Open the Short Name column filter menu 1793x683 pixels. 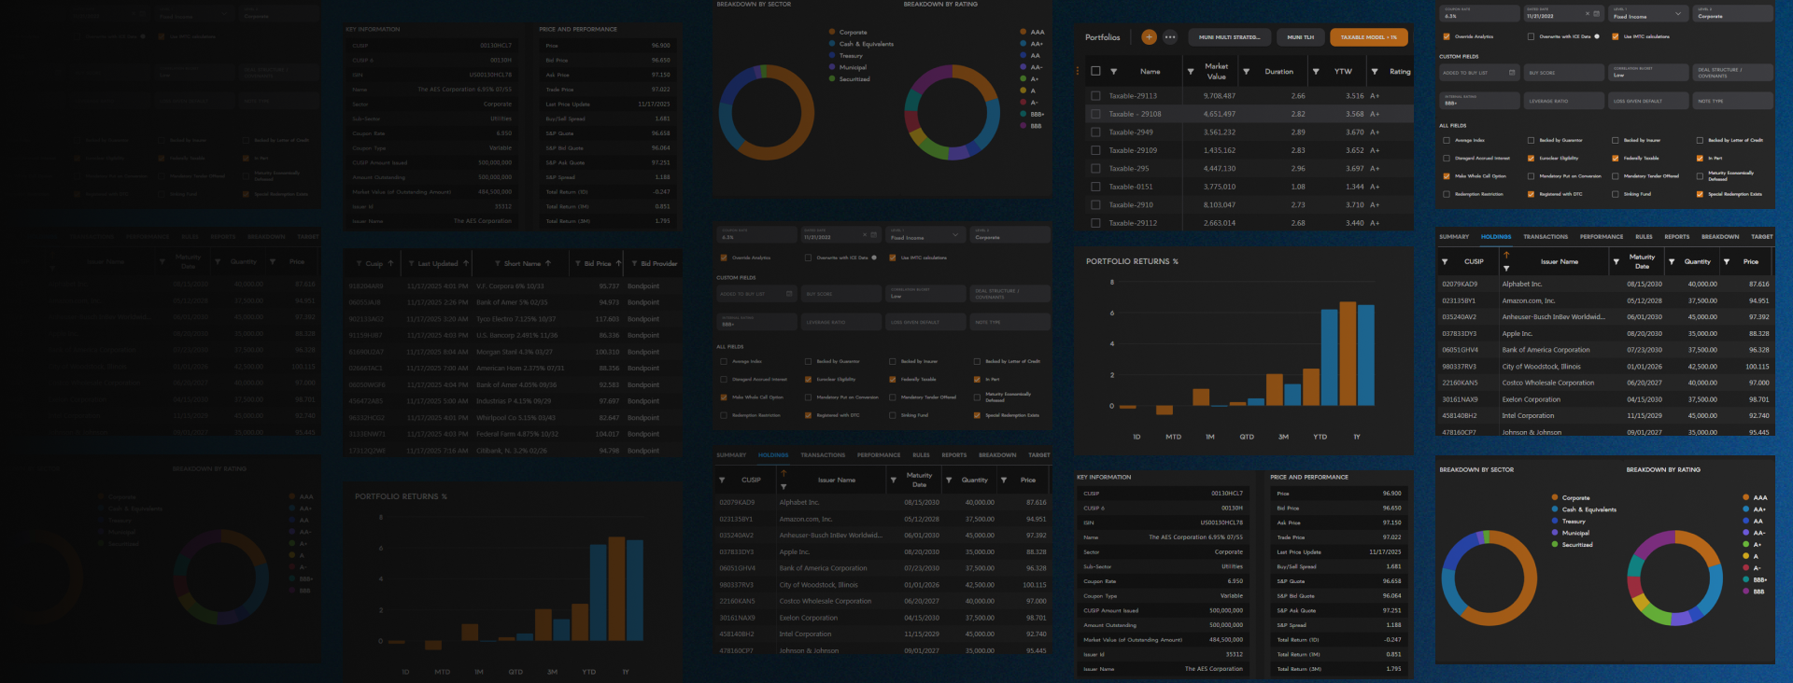(x=497, y=264)
